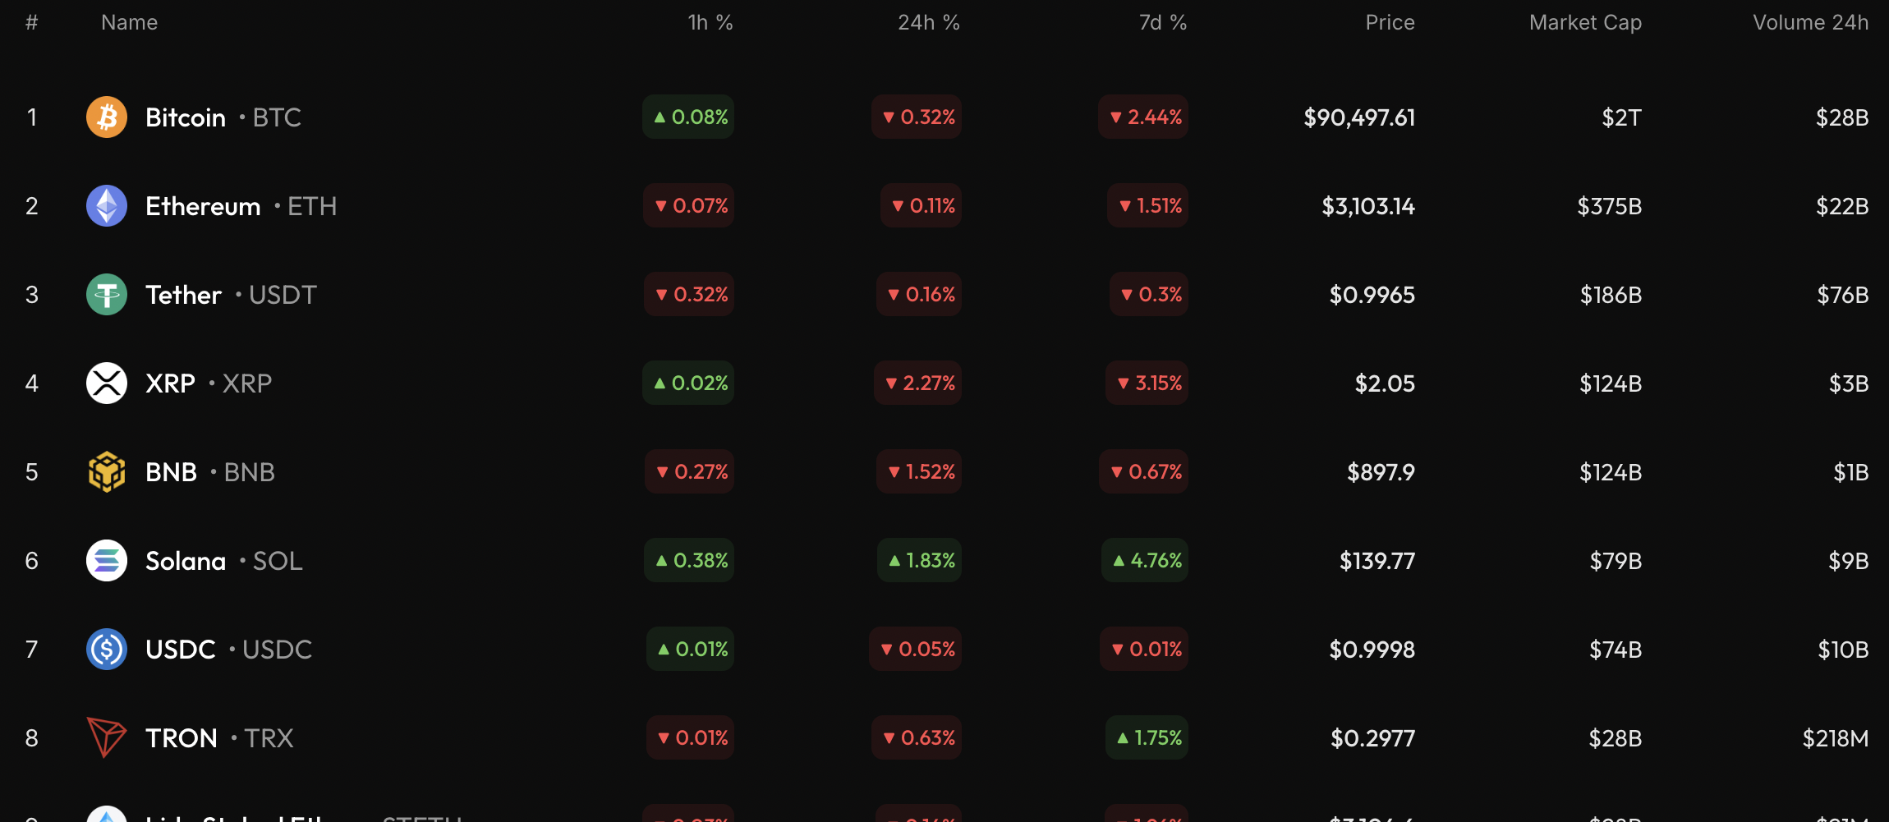Viewport: 1889px width, 822px height.
Task: Click the TRON red triangle icon
Action: click(107, 737)
